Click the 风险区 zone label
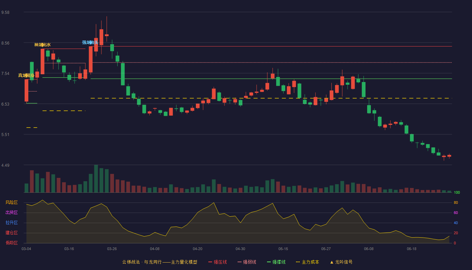 12,202
